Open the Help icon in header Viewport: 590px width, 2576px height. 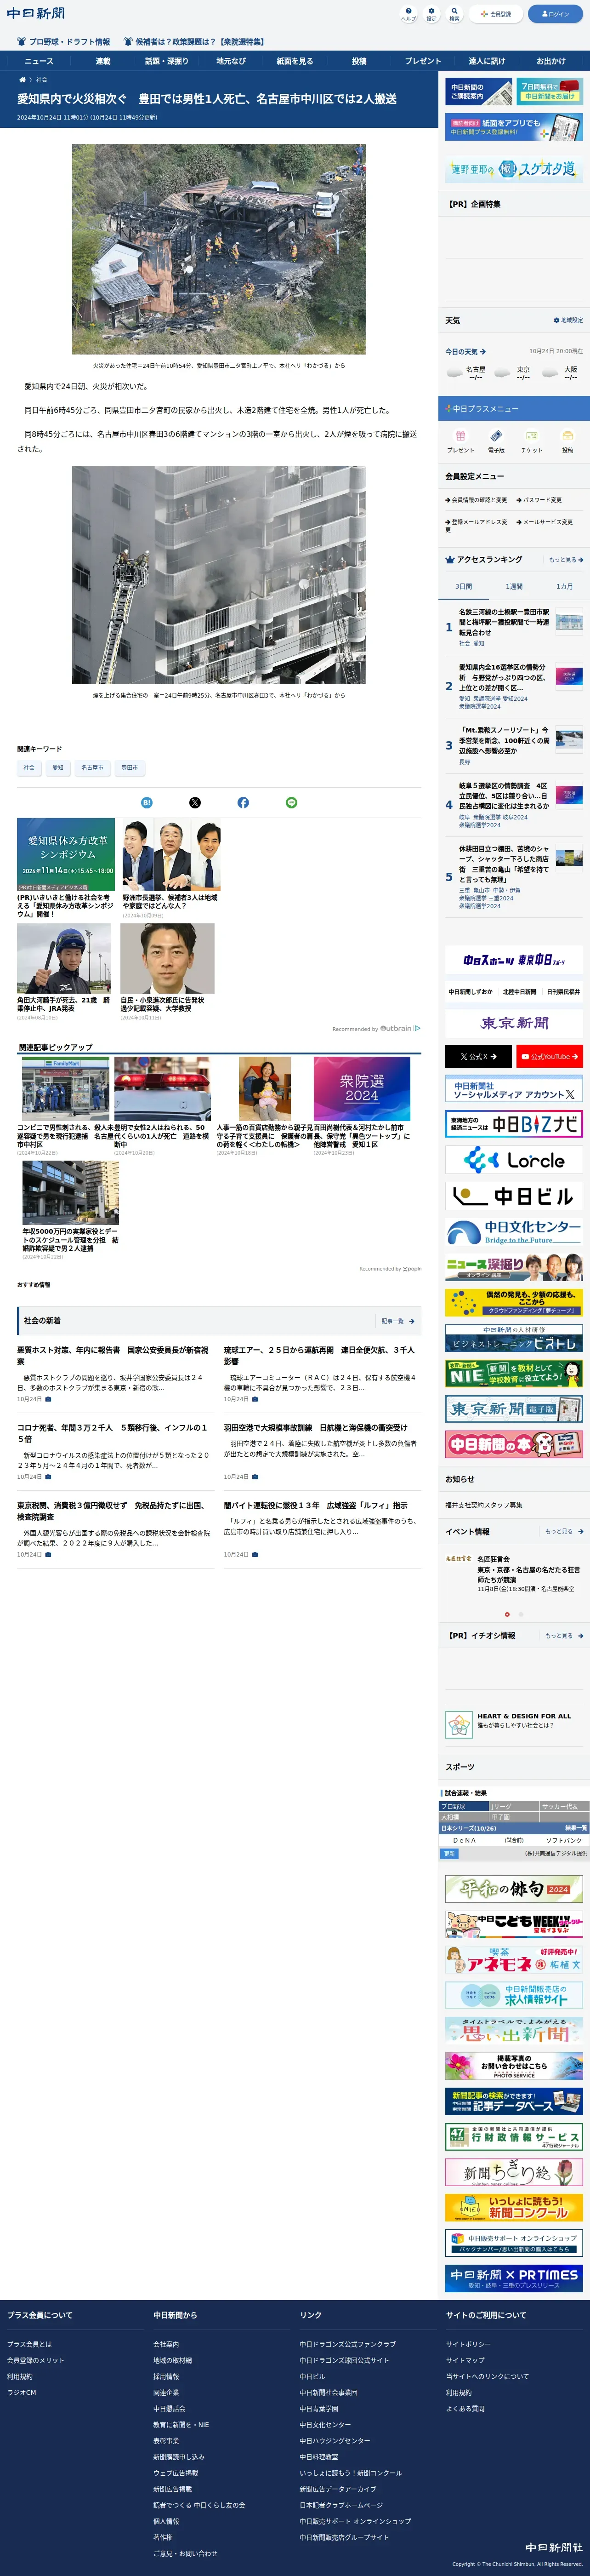click(x=408, y=14)
